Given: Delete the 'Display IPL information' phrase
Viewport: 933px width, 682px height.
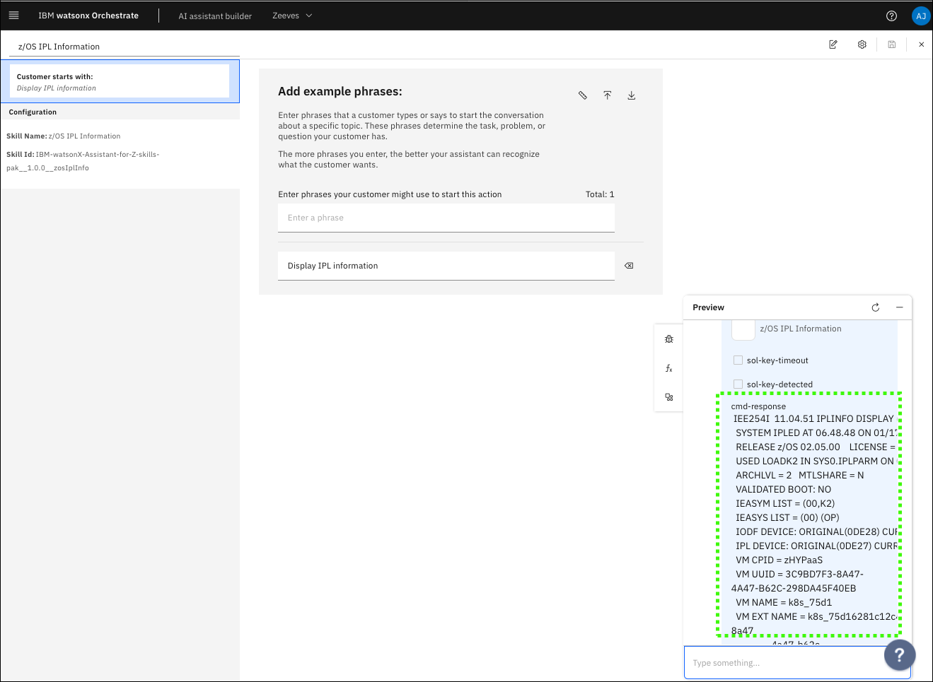Looking at the screenshot, I should 629,266.
